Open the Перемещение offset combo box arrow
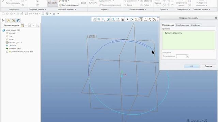218x122 pixels. [188, 56]
